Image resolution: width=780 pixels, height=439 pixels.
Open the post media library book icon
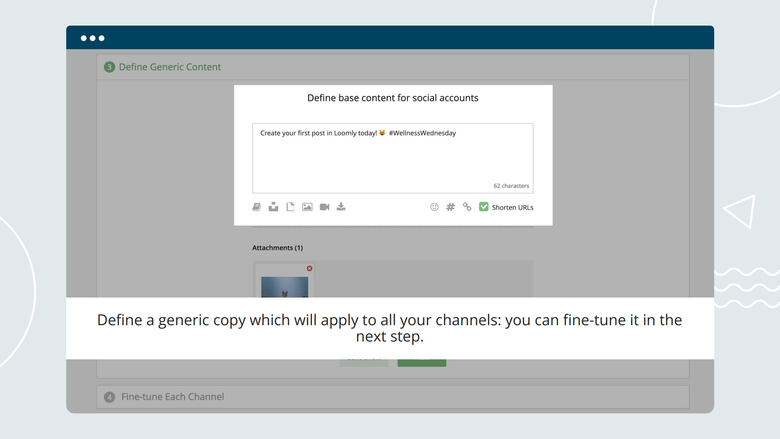click(x=256, y=207)
